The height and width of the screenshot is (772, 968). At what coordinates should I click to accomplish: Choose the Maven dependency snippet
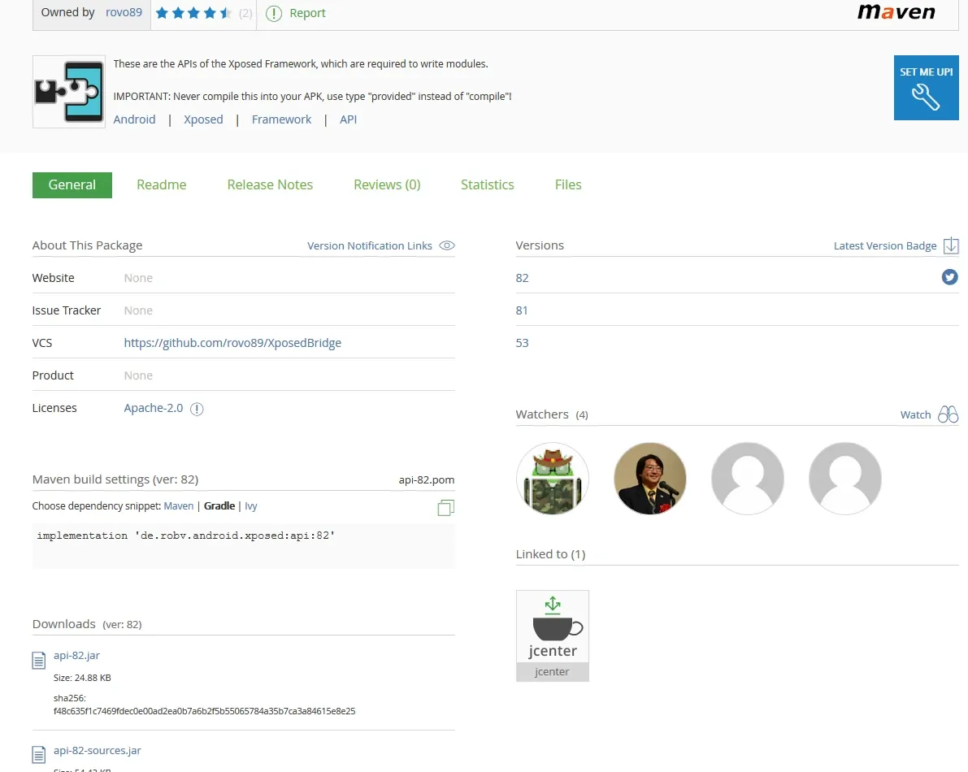tap(179, 506)
